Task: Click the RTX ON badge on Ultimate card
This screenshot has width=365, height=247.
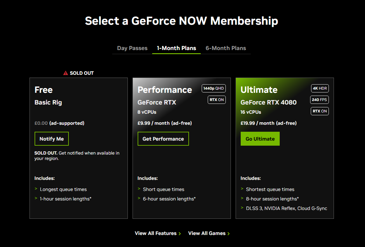Action: pyautogui.click(x=320, y=111)
